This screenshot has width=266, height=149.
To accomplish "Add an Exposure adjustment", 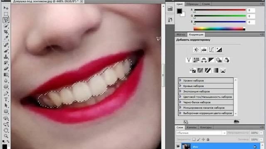I will [x=219, y=50].
